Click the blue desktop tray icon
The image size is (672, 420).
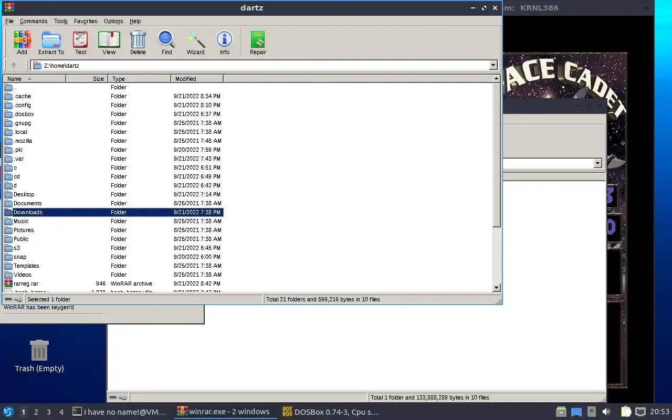tap(576, 412)
